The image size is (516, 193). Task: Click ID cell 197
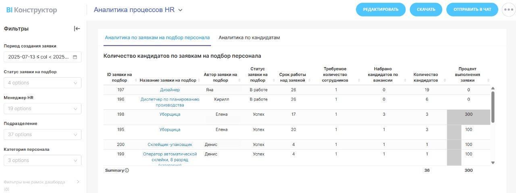tap(121, 90)
